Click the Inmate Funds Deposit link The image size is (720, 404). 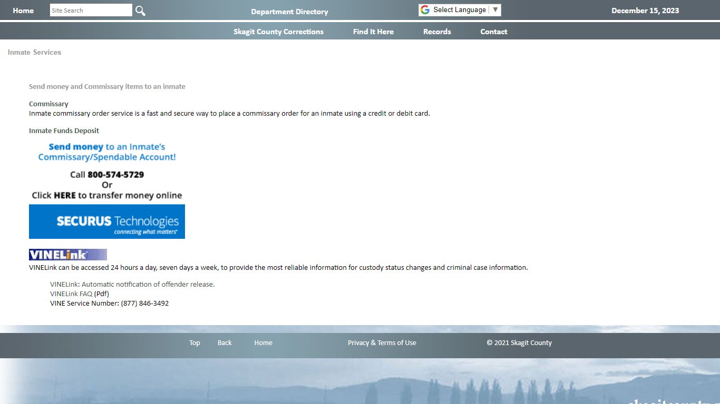64,130
